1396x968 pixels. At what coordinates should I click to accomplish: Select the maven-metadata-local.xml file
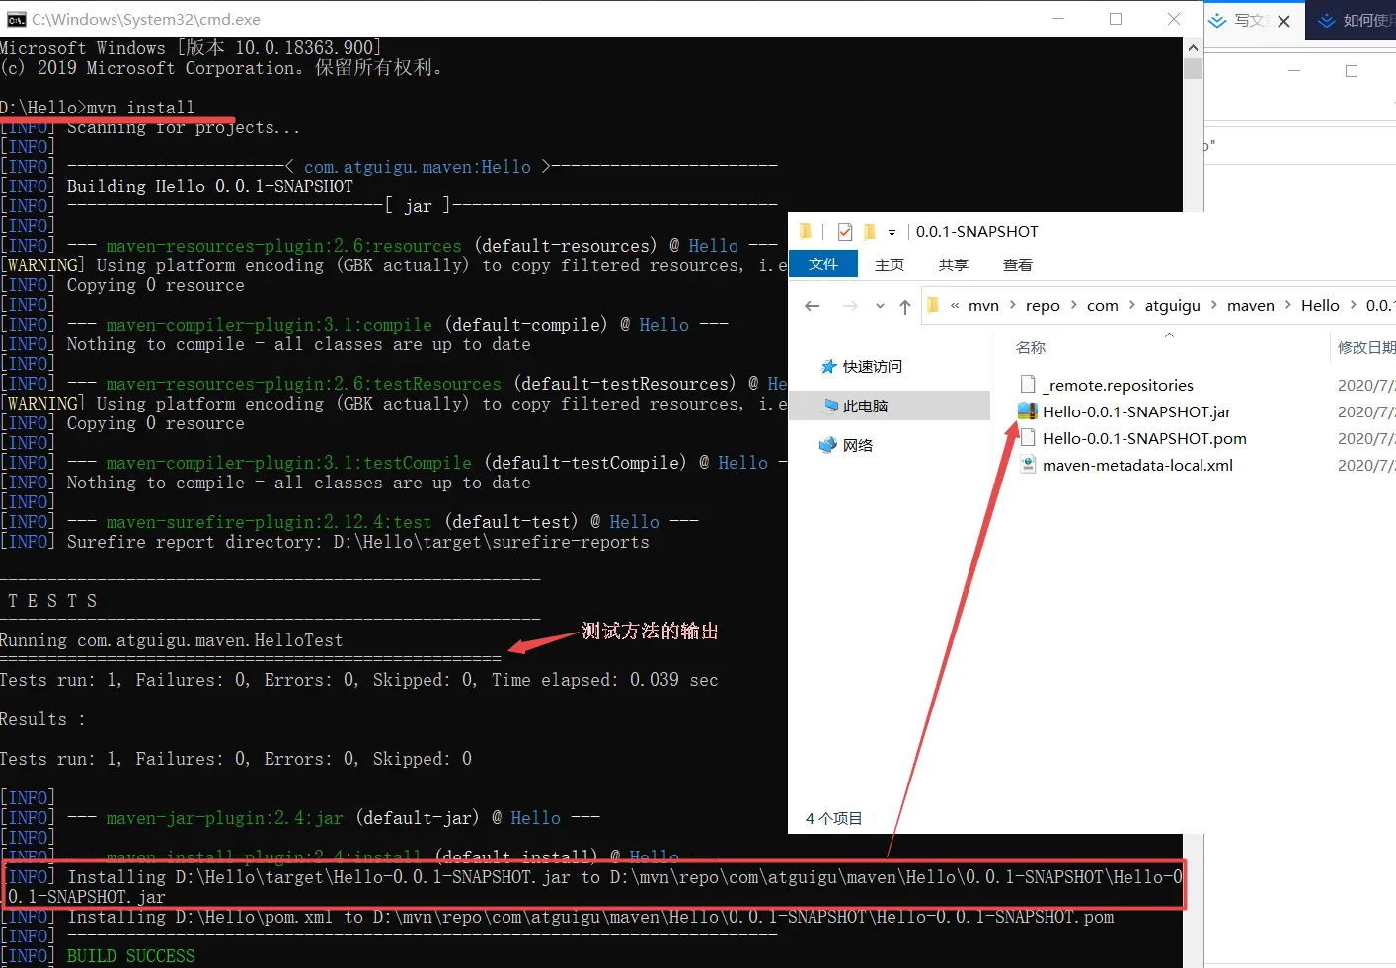click(1136, 465)
